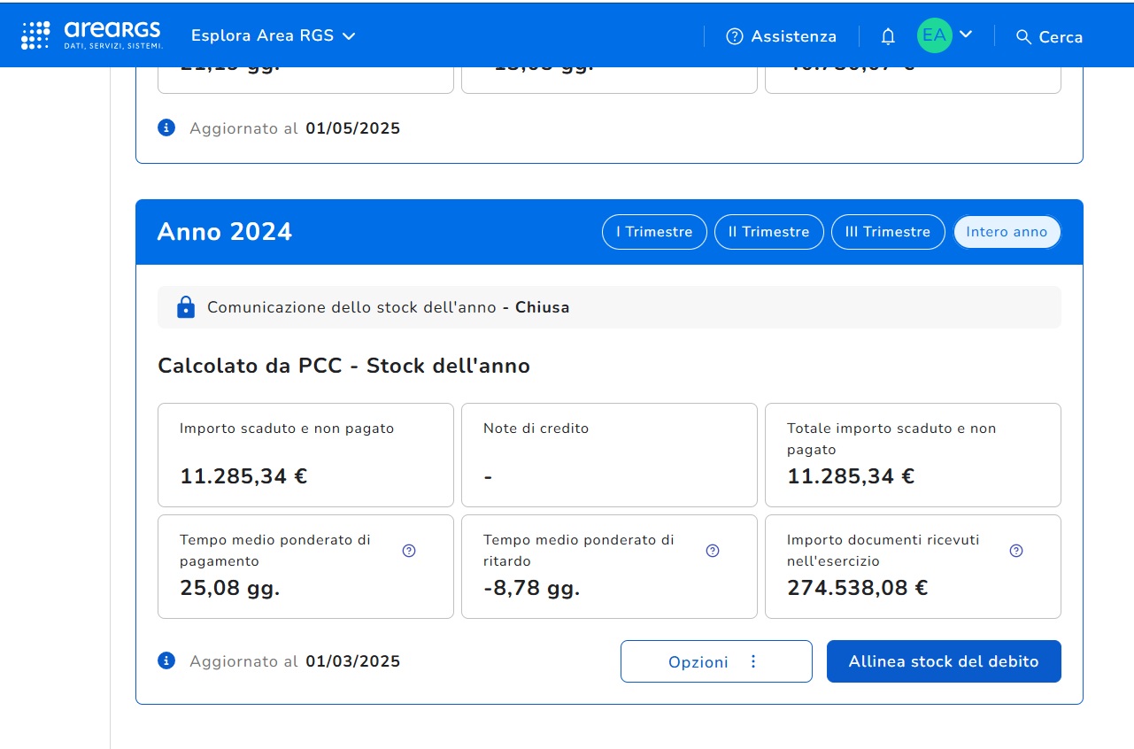Click the EA user avatar
The width and height of the screenshot is (1134, 749).
(x=935, y=35)
